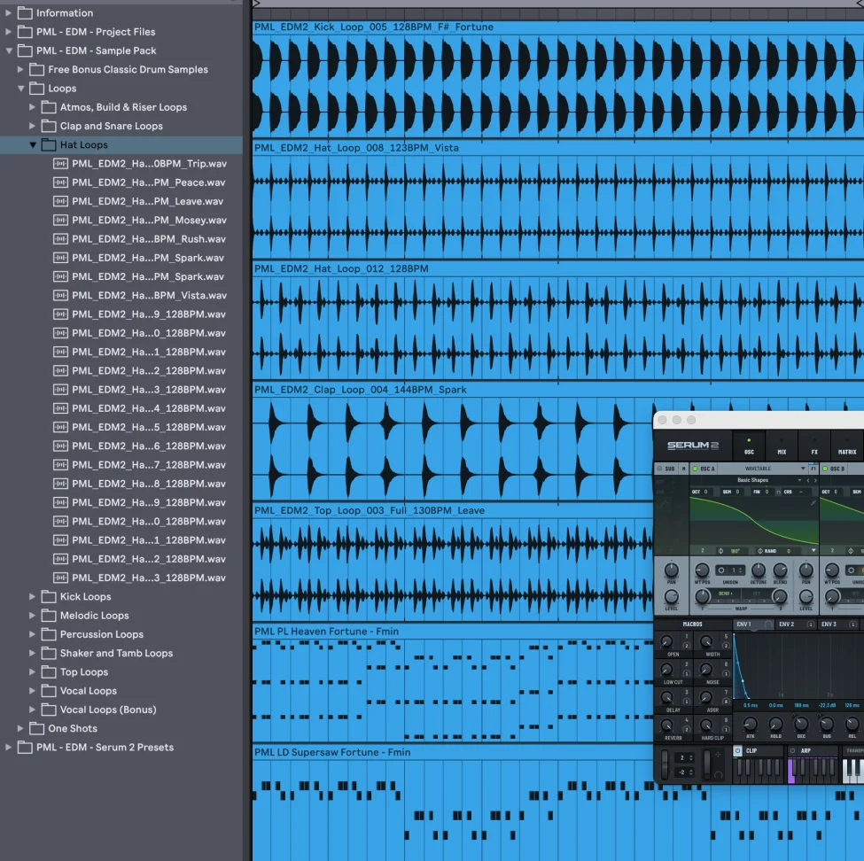The image size is (864, 861).
Task: Click the OSC A phase icon
Action: 720,551
